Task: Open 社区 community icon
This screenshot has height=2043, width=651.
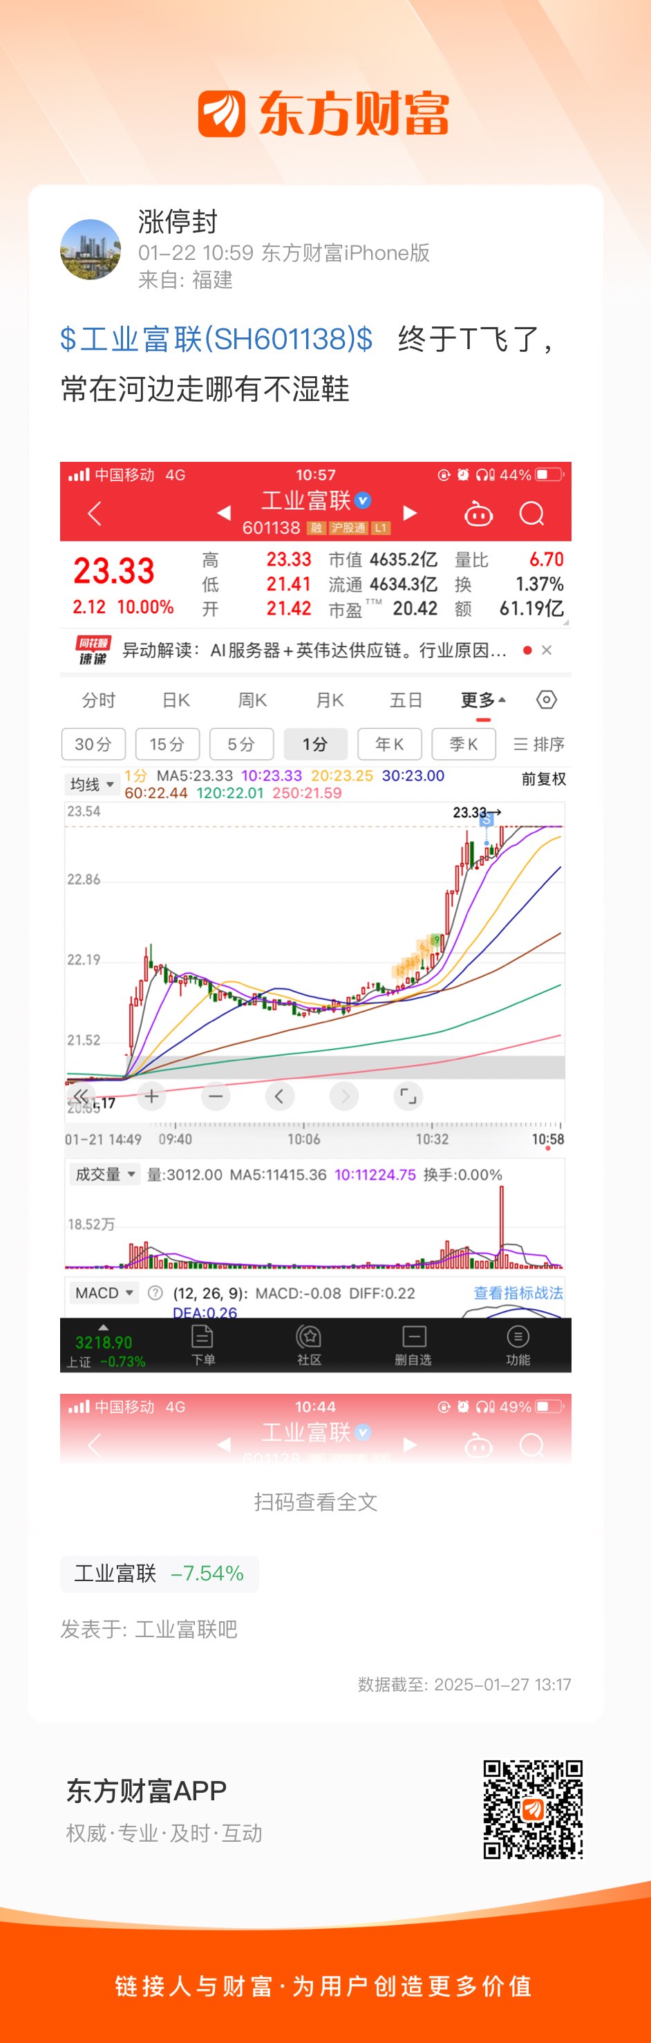Action: pyautogui.click(x=308, y=1345)
